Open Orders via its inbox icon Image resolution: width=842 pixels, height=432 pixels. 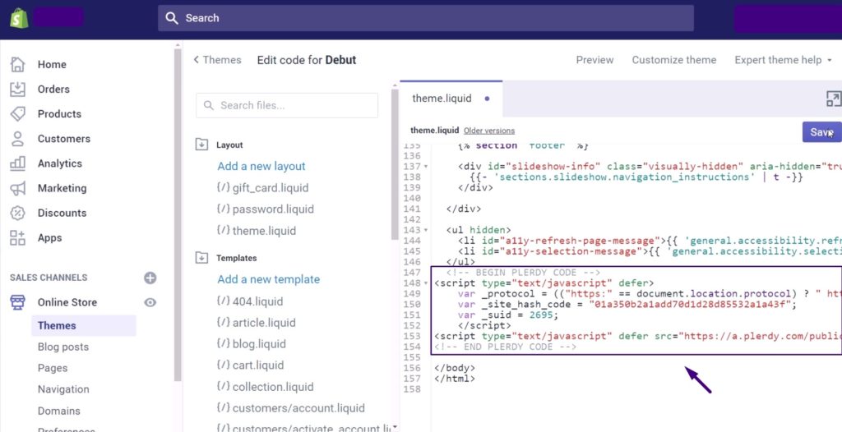(18, 89)
